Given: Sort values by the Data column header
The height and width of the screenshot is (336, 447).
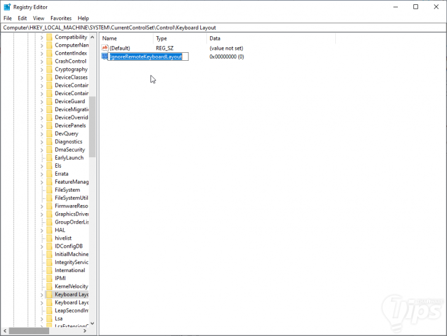Looking at the screenshot, I should pos(271,38).
